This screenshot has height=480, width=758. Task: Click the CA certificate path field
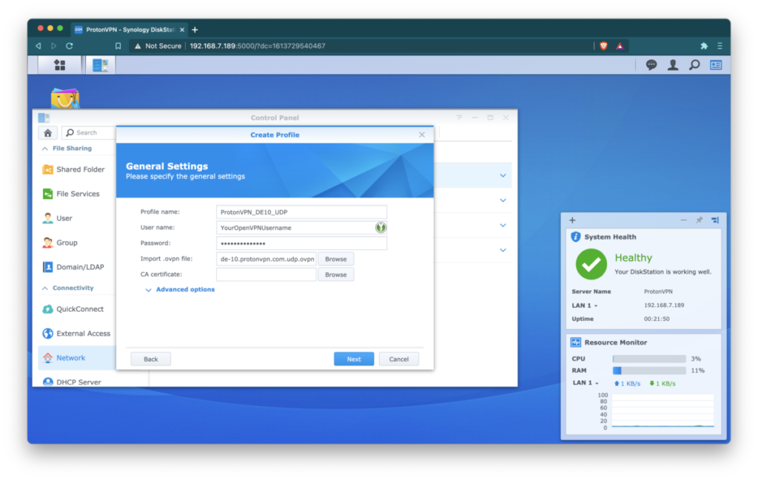266,275
